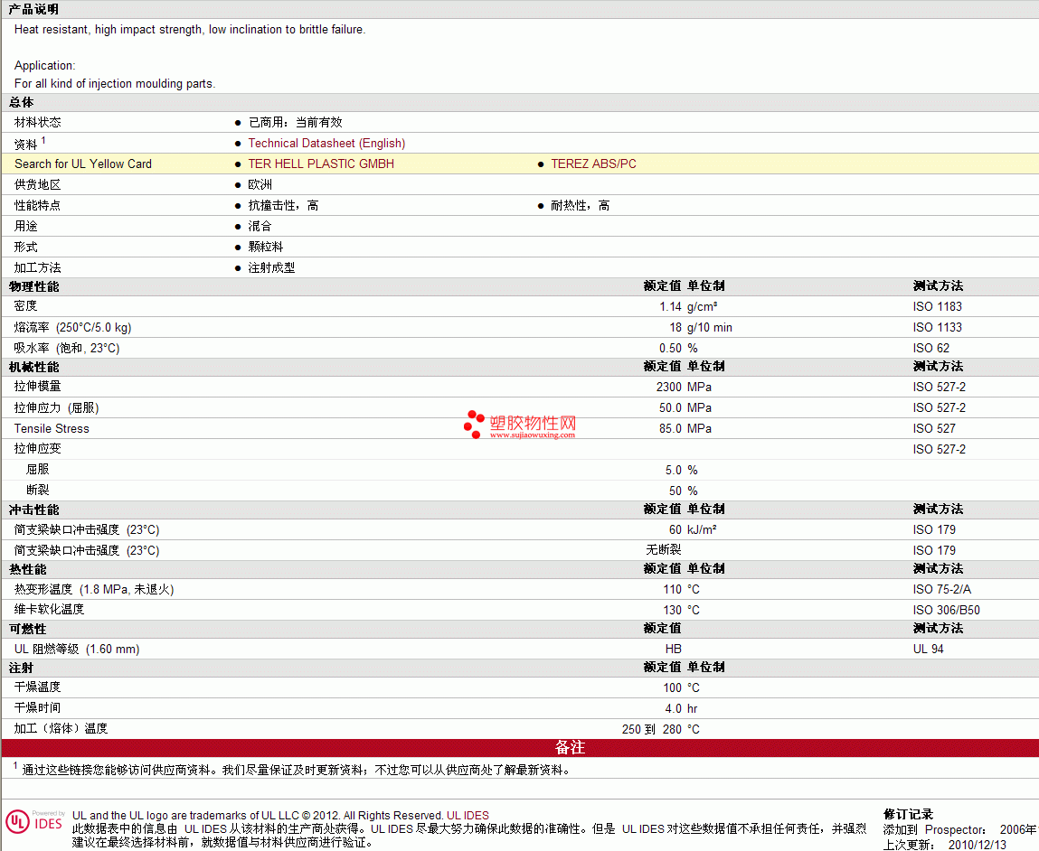
Task: Click the 拉伸模量 row label
Action: 38,387
